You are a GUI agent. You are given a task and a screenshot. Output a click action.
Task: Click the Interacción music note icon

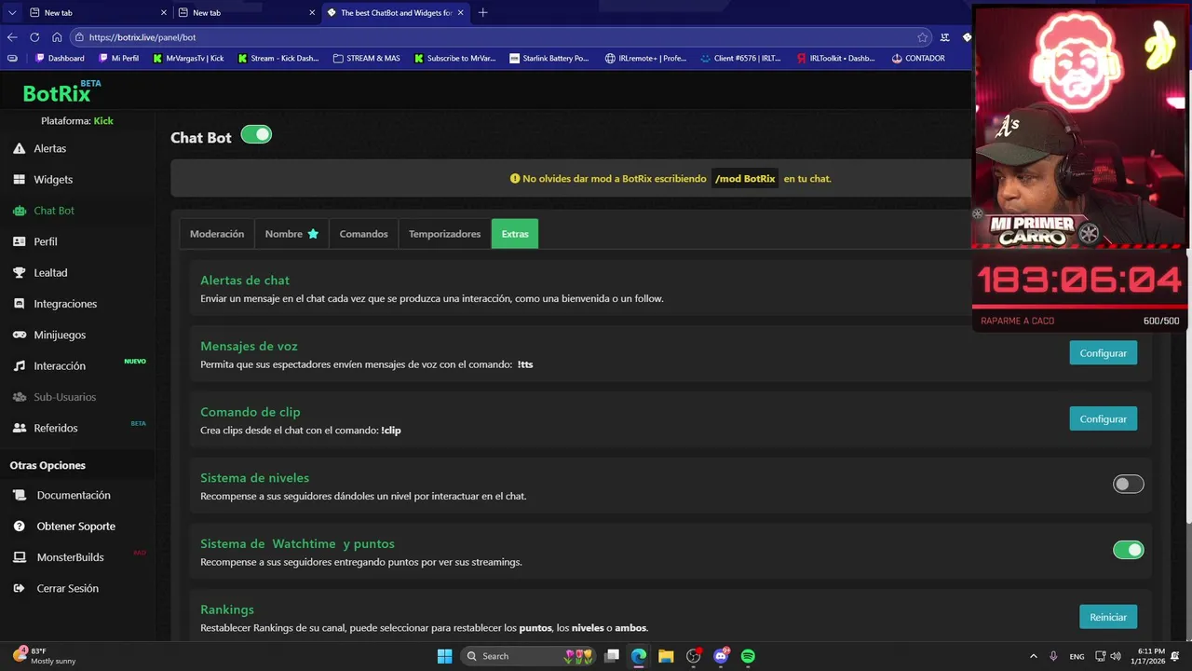point(19,366)
